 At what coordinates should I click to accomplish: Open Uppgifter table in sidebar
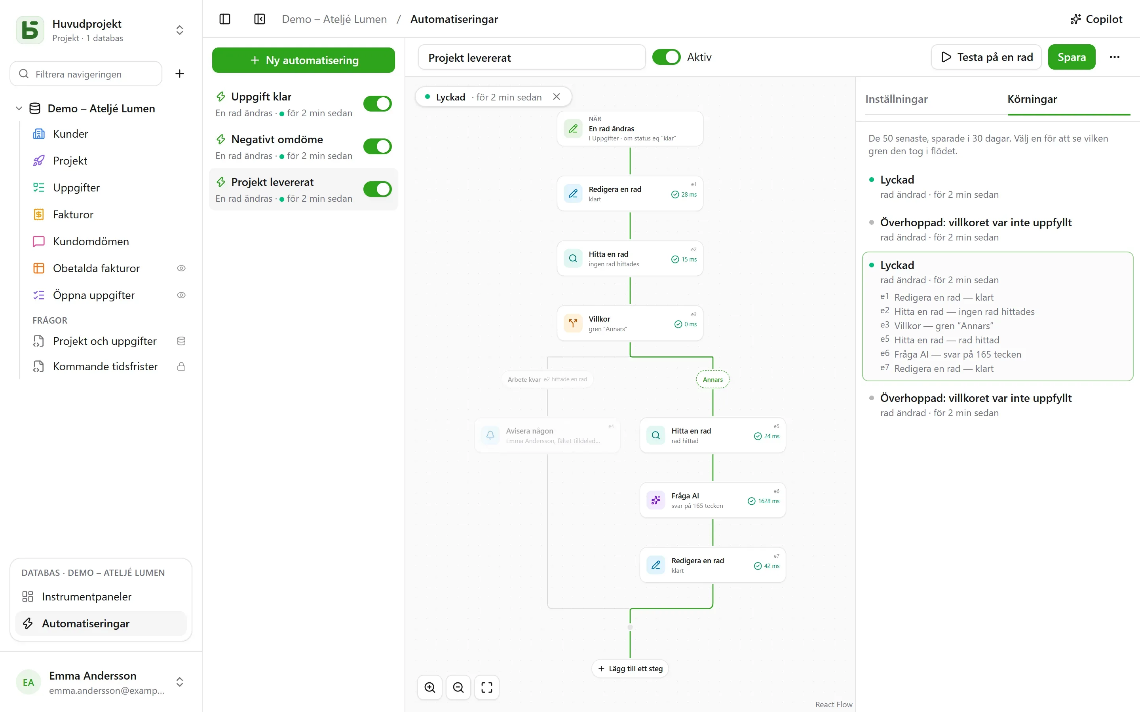[x=108, y=187]
